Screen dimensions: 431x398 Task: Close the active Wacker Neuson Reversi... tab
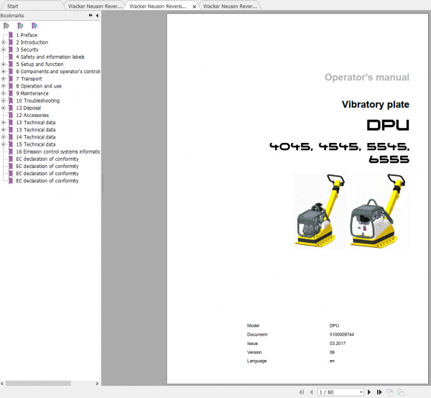point(195,6)
